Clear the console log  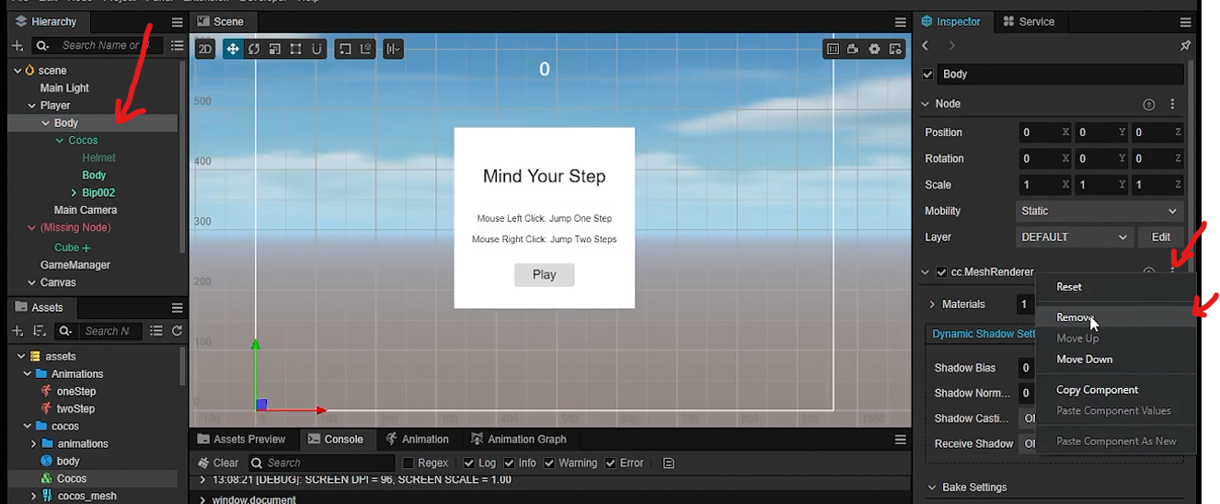219,464
